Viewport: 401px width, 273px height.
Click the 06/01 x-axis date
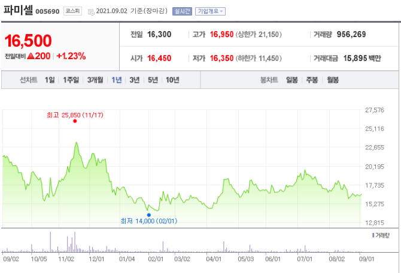pyautogui.click(x=273, y=259)
